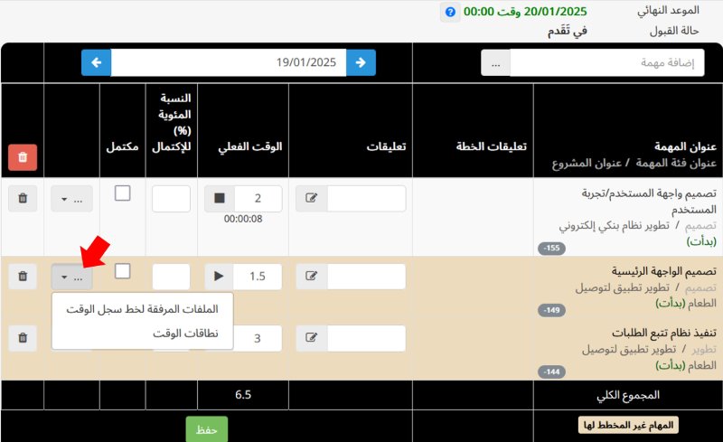Select نطاقات الوقت menu item
723x442 pixels.
[143, 334]
